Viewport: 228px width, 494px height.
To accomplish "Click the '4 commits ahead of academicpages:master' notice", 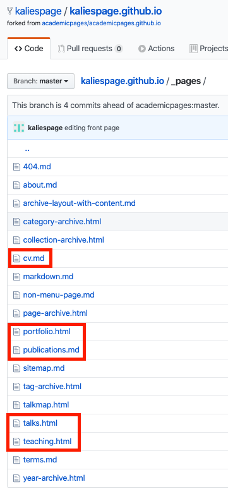I will point(116,105).
